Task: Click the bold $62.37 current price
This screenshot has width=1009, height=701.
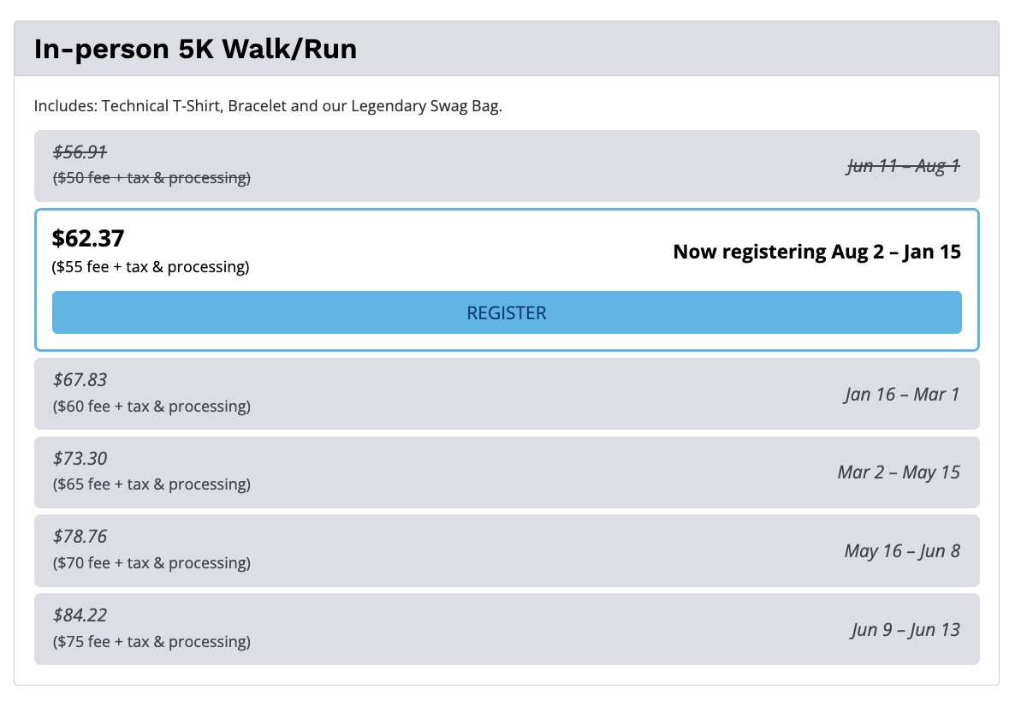Action: point(88,239)
